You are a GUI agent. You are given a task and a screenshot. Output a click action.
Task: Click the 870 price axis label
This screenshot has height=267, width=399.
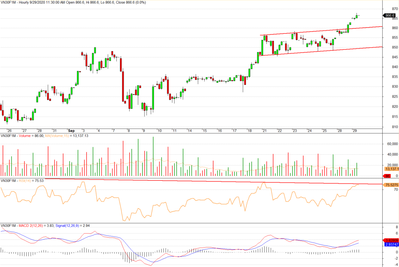(x=395, y=9)
